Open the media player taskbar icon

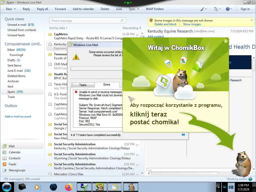click(x=37, y=187)
